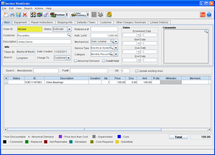Expand the Category dropdown arrow
215x155 pixels.
click(x=116, y=54)
